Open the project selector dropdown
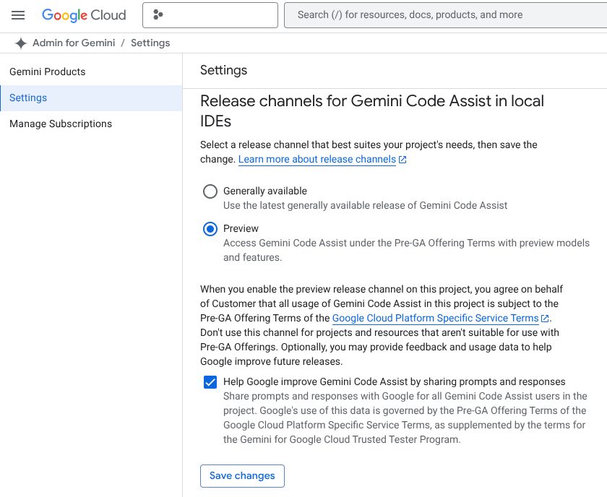607x497 pixels. (x=210, y=14)
